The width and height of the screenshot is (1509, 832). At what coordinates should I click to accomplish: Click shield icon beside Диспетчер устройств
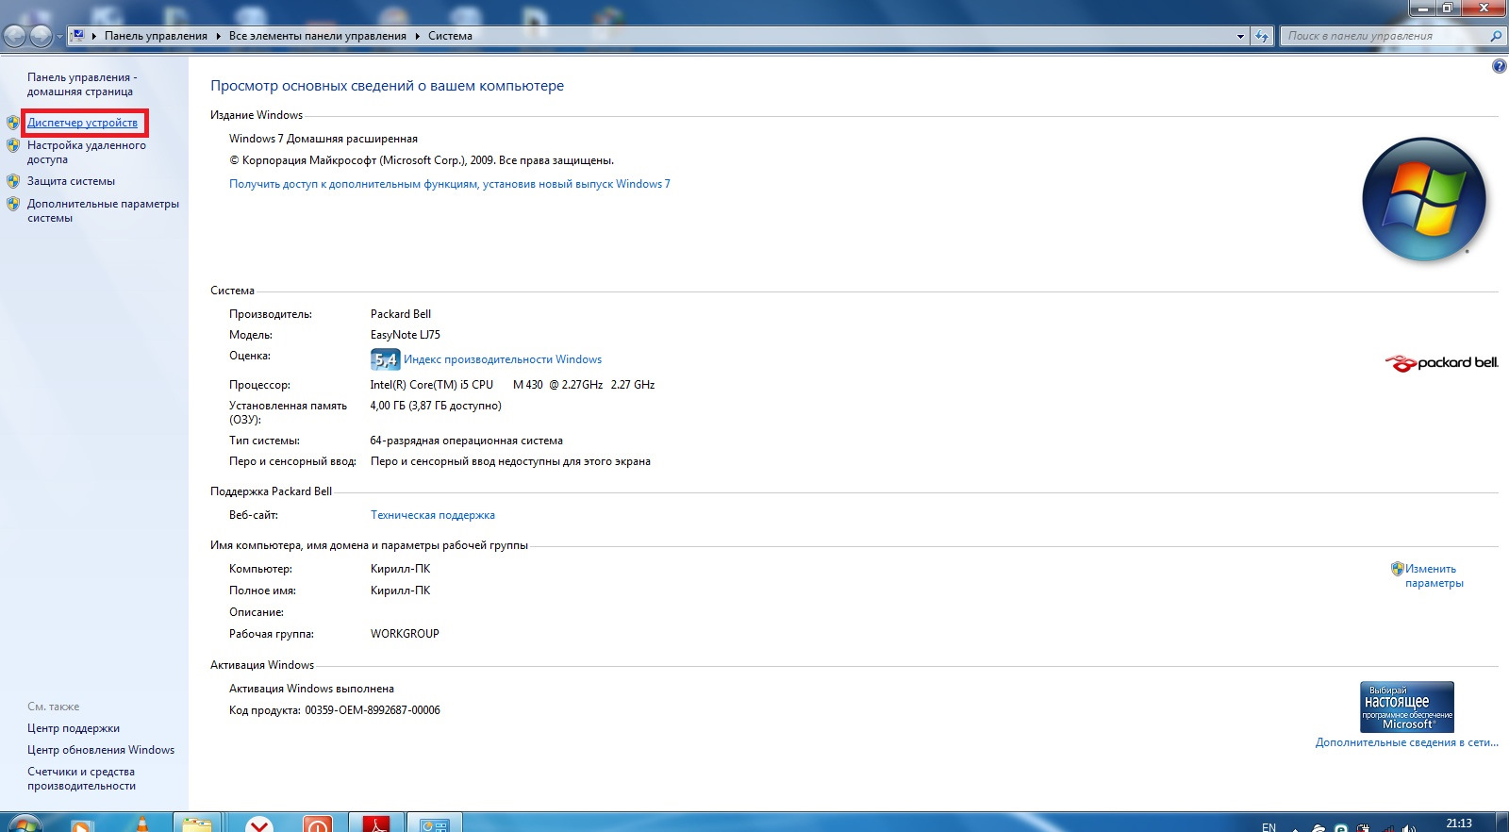(13, 123)
